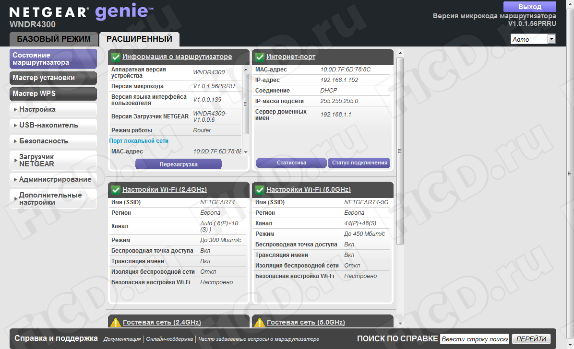This screenshot has width=574, height=349.
Task: Open Онлайн-поддержка help link
Action: 169,339
